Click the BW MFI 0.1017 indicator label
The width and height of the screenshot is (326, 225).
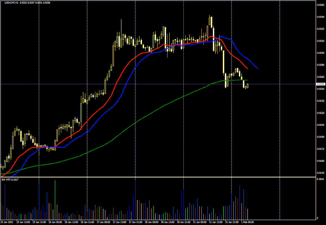coord(10,180)
